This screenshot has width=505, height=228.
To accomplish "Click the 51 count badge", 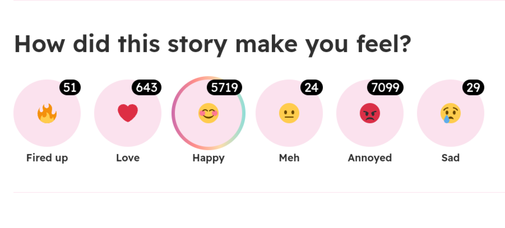I will [70, 88].
